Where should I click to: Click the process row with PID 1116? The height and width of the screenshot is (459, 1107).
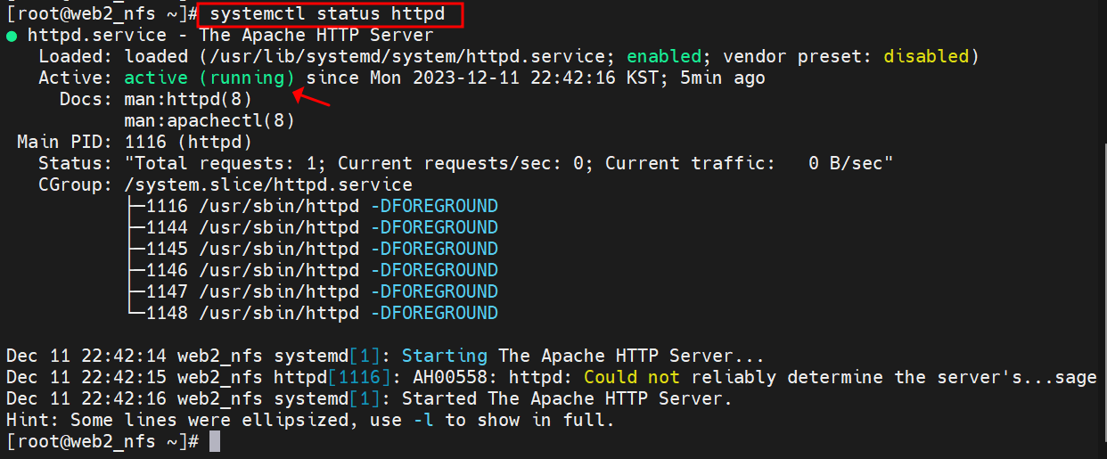coord(313,206)
